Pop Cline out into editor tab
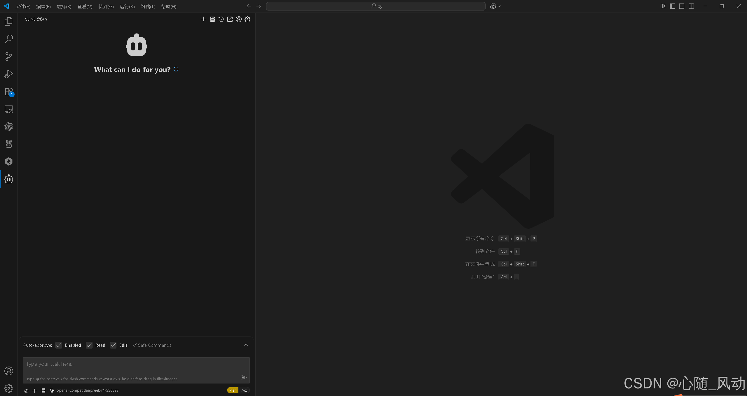The image size is (747, 396). point(230,19)
